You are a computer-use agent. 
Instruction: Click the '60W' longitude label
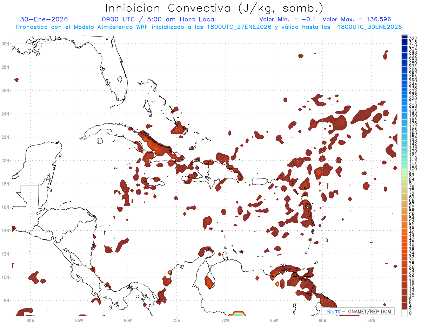tap(323, 320)
